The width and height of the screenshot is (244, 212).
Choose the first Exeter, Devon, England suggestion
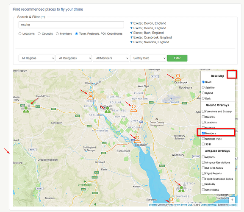click(150, 23)
